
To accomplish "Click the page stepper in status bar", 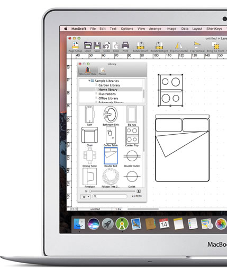I will coord(74,209).
